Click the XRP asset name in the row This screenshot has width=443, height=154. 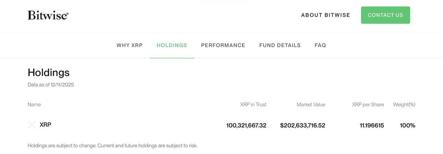click(45, 125)
